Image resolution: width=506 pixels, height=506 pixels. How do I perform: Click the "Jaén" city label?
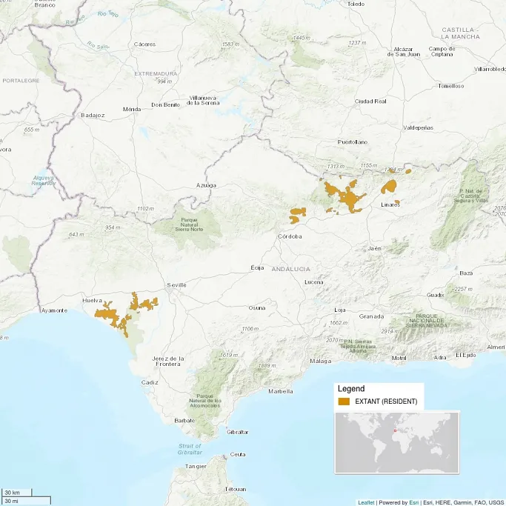coord(375,248)
